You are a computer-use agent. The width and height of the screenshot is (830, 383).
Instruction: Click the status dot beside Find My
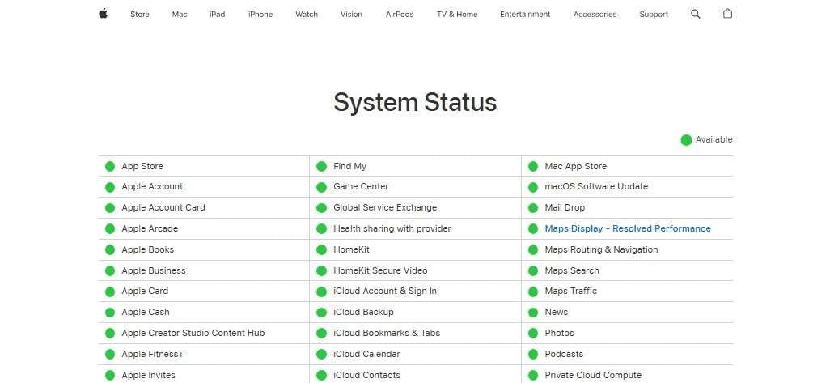click(321, 166)
